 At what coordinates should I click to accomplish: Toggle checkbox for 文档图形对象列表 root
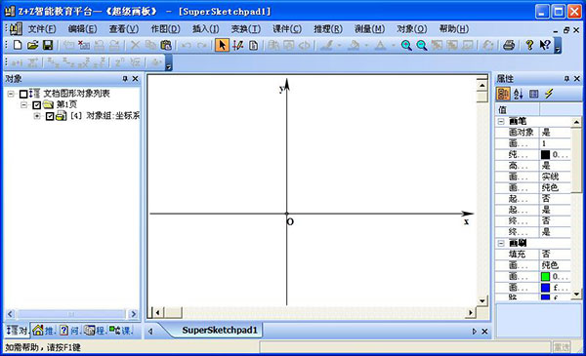coord(23,94)
